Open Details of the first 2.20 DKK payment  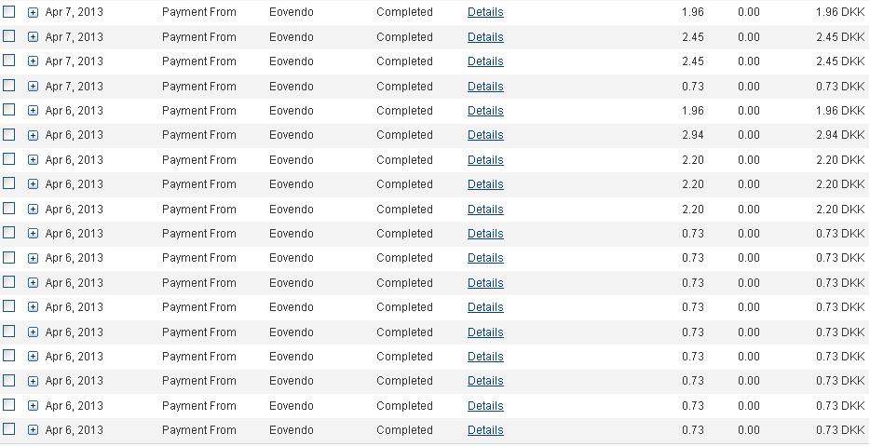tap(485, 160)
